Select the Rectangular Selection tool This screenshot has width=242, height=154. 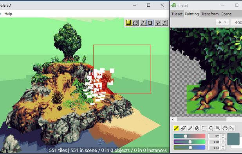coord(204,128)
